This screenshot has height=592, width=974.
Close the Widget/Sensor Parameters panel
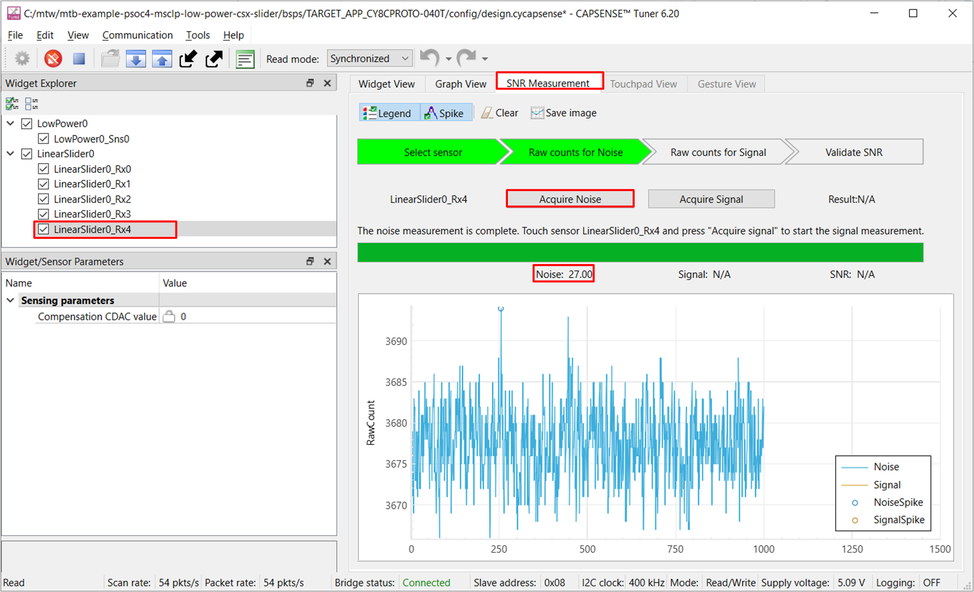click(x=328, y=261)
